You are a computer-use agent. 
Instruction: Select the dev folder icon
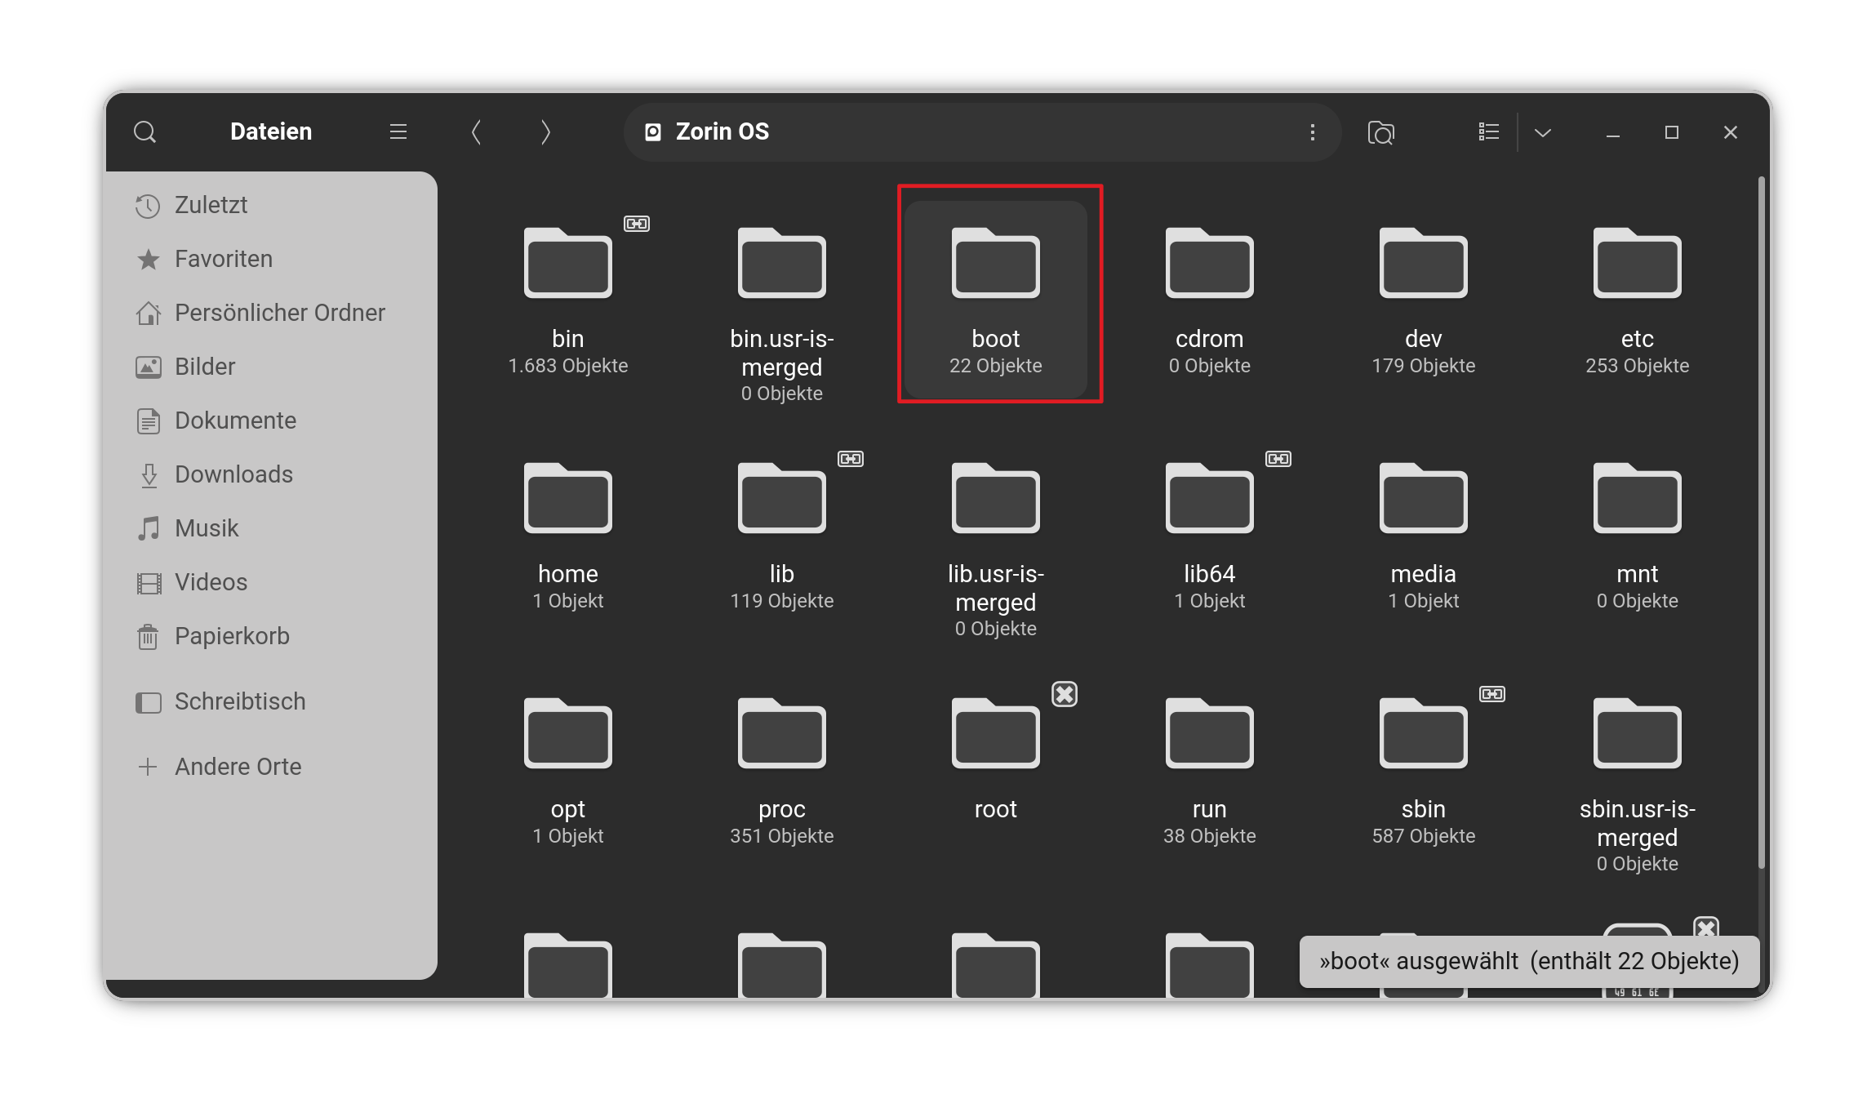(1424, 263)
